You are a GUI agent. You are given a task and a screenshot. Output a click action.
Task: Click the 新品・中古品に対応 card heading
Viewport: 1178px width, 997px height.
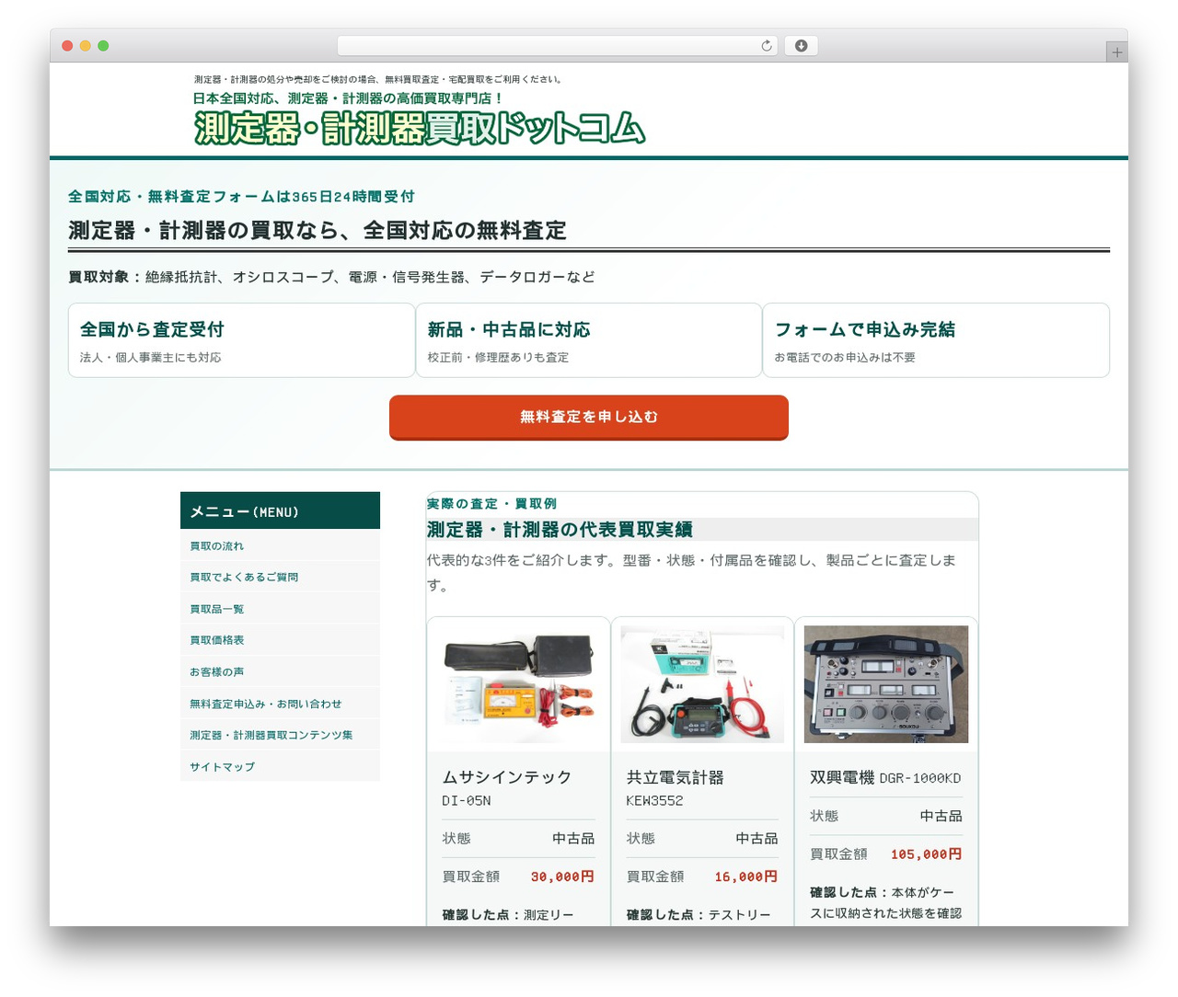[x=509, y=329]
